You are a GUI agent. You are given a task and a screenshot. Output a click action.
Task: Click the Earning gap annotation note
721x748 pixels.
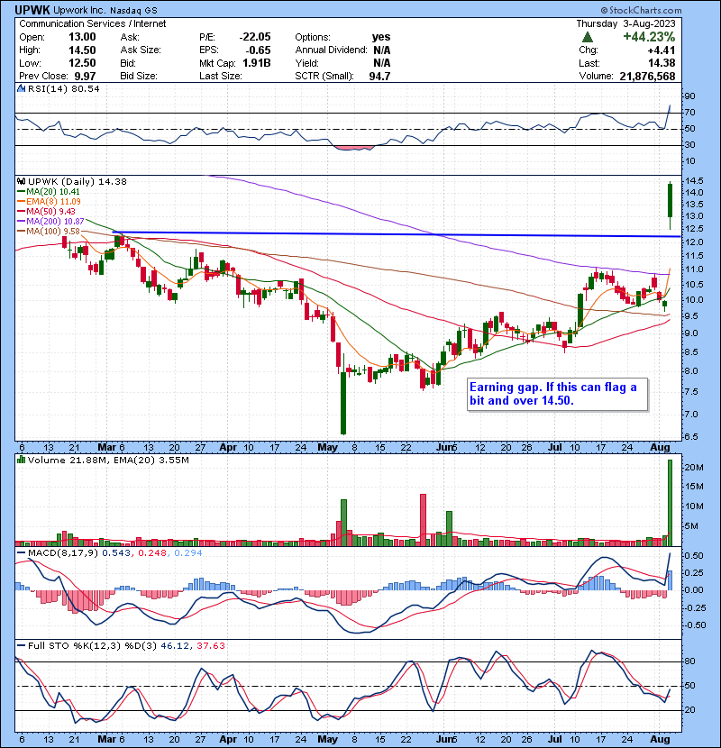coord(557,394)
